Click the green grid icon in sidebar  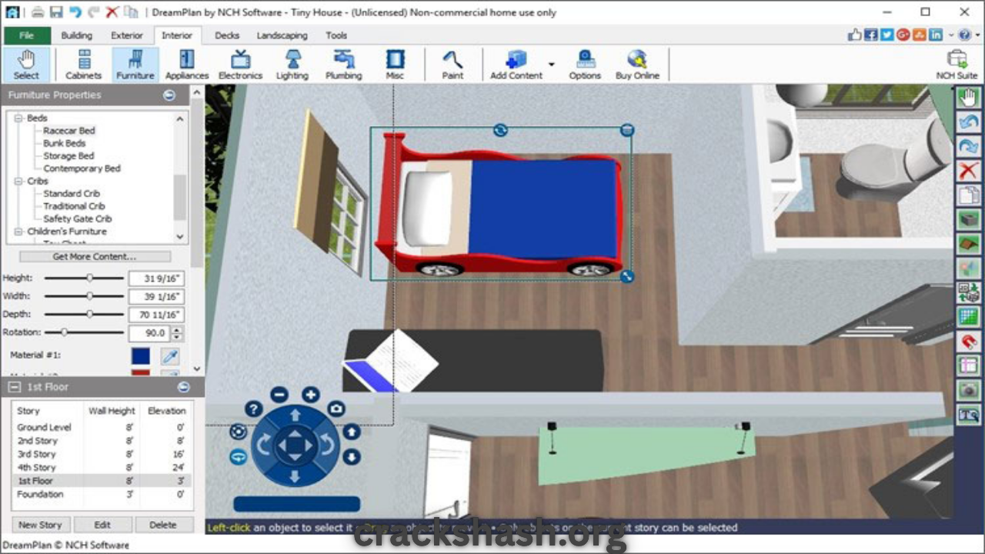pyautogui.click(x=968, y=316)
